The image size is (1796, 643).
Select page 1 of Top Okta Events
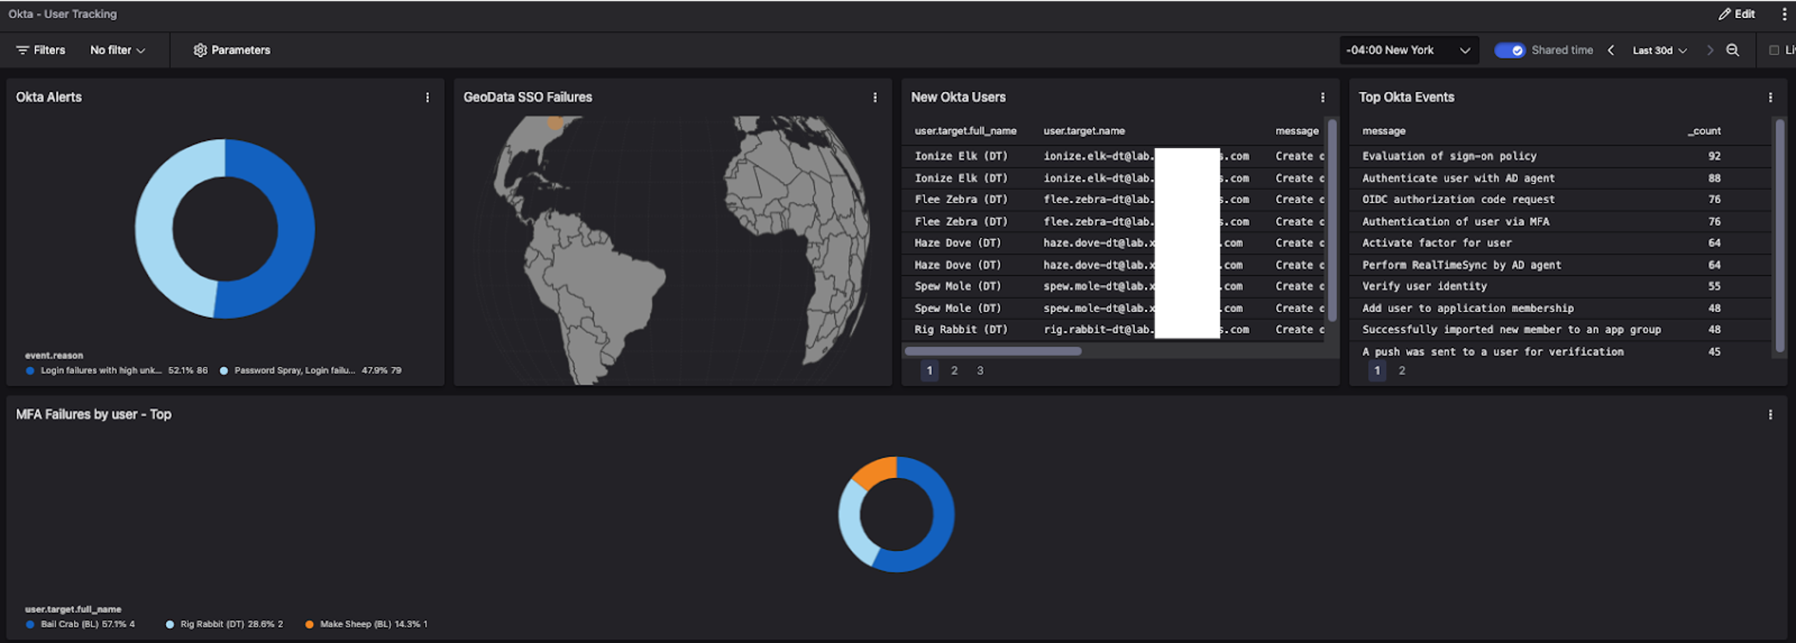(x=1377, y=371)
